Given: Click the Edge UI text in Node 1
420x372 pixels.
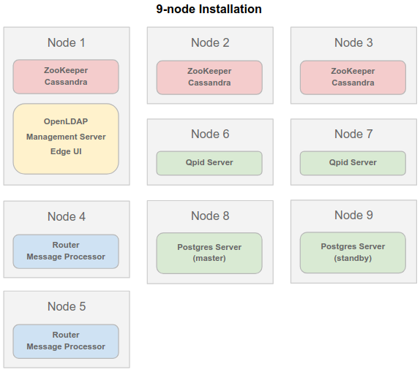Looking at the screenshot, I should [66, 151].
